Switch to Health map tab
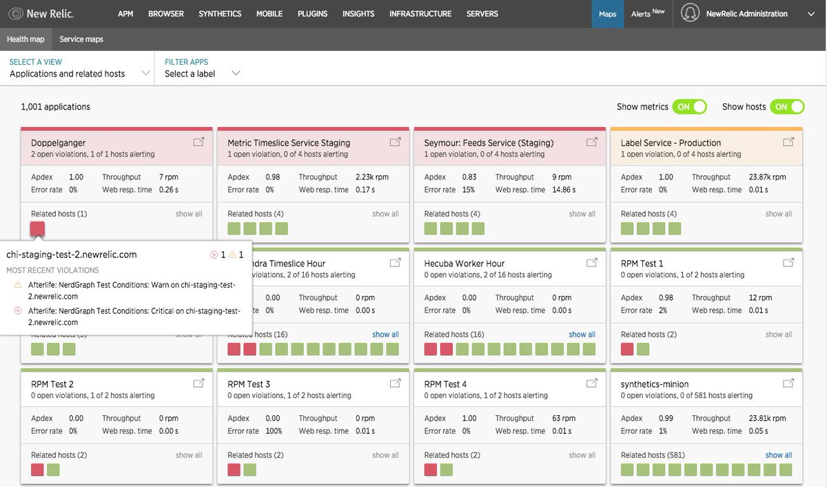Screen dimensions: 827x487 click(26, 39)
